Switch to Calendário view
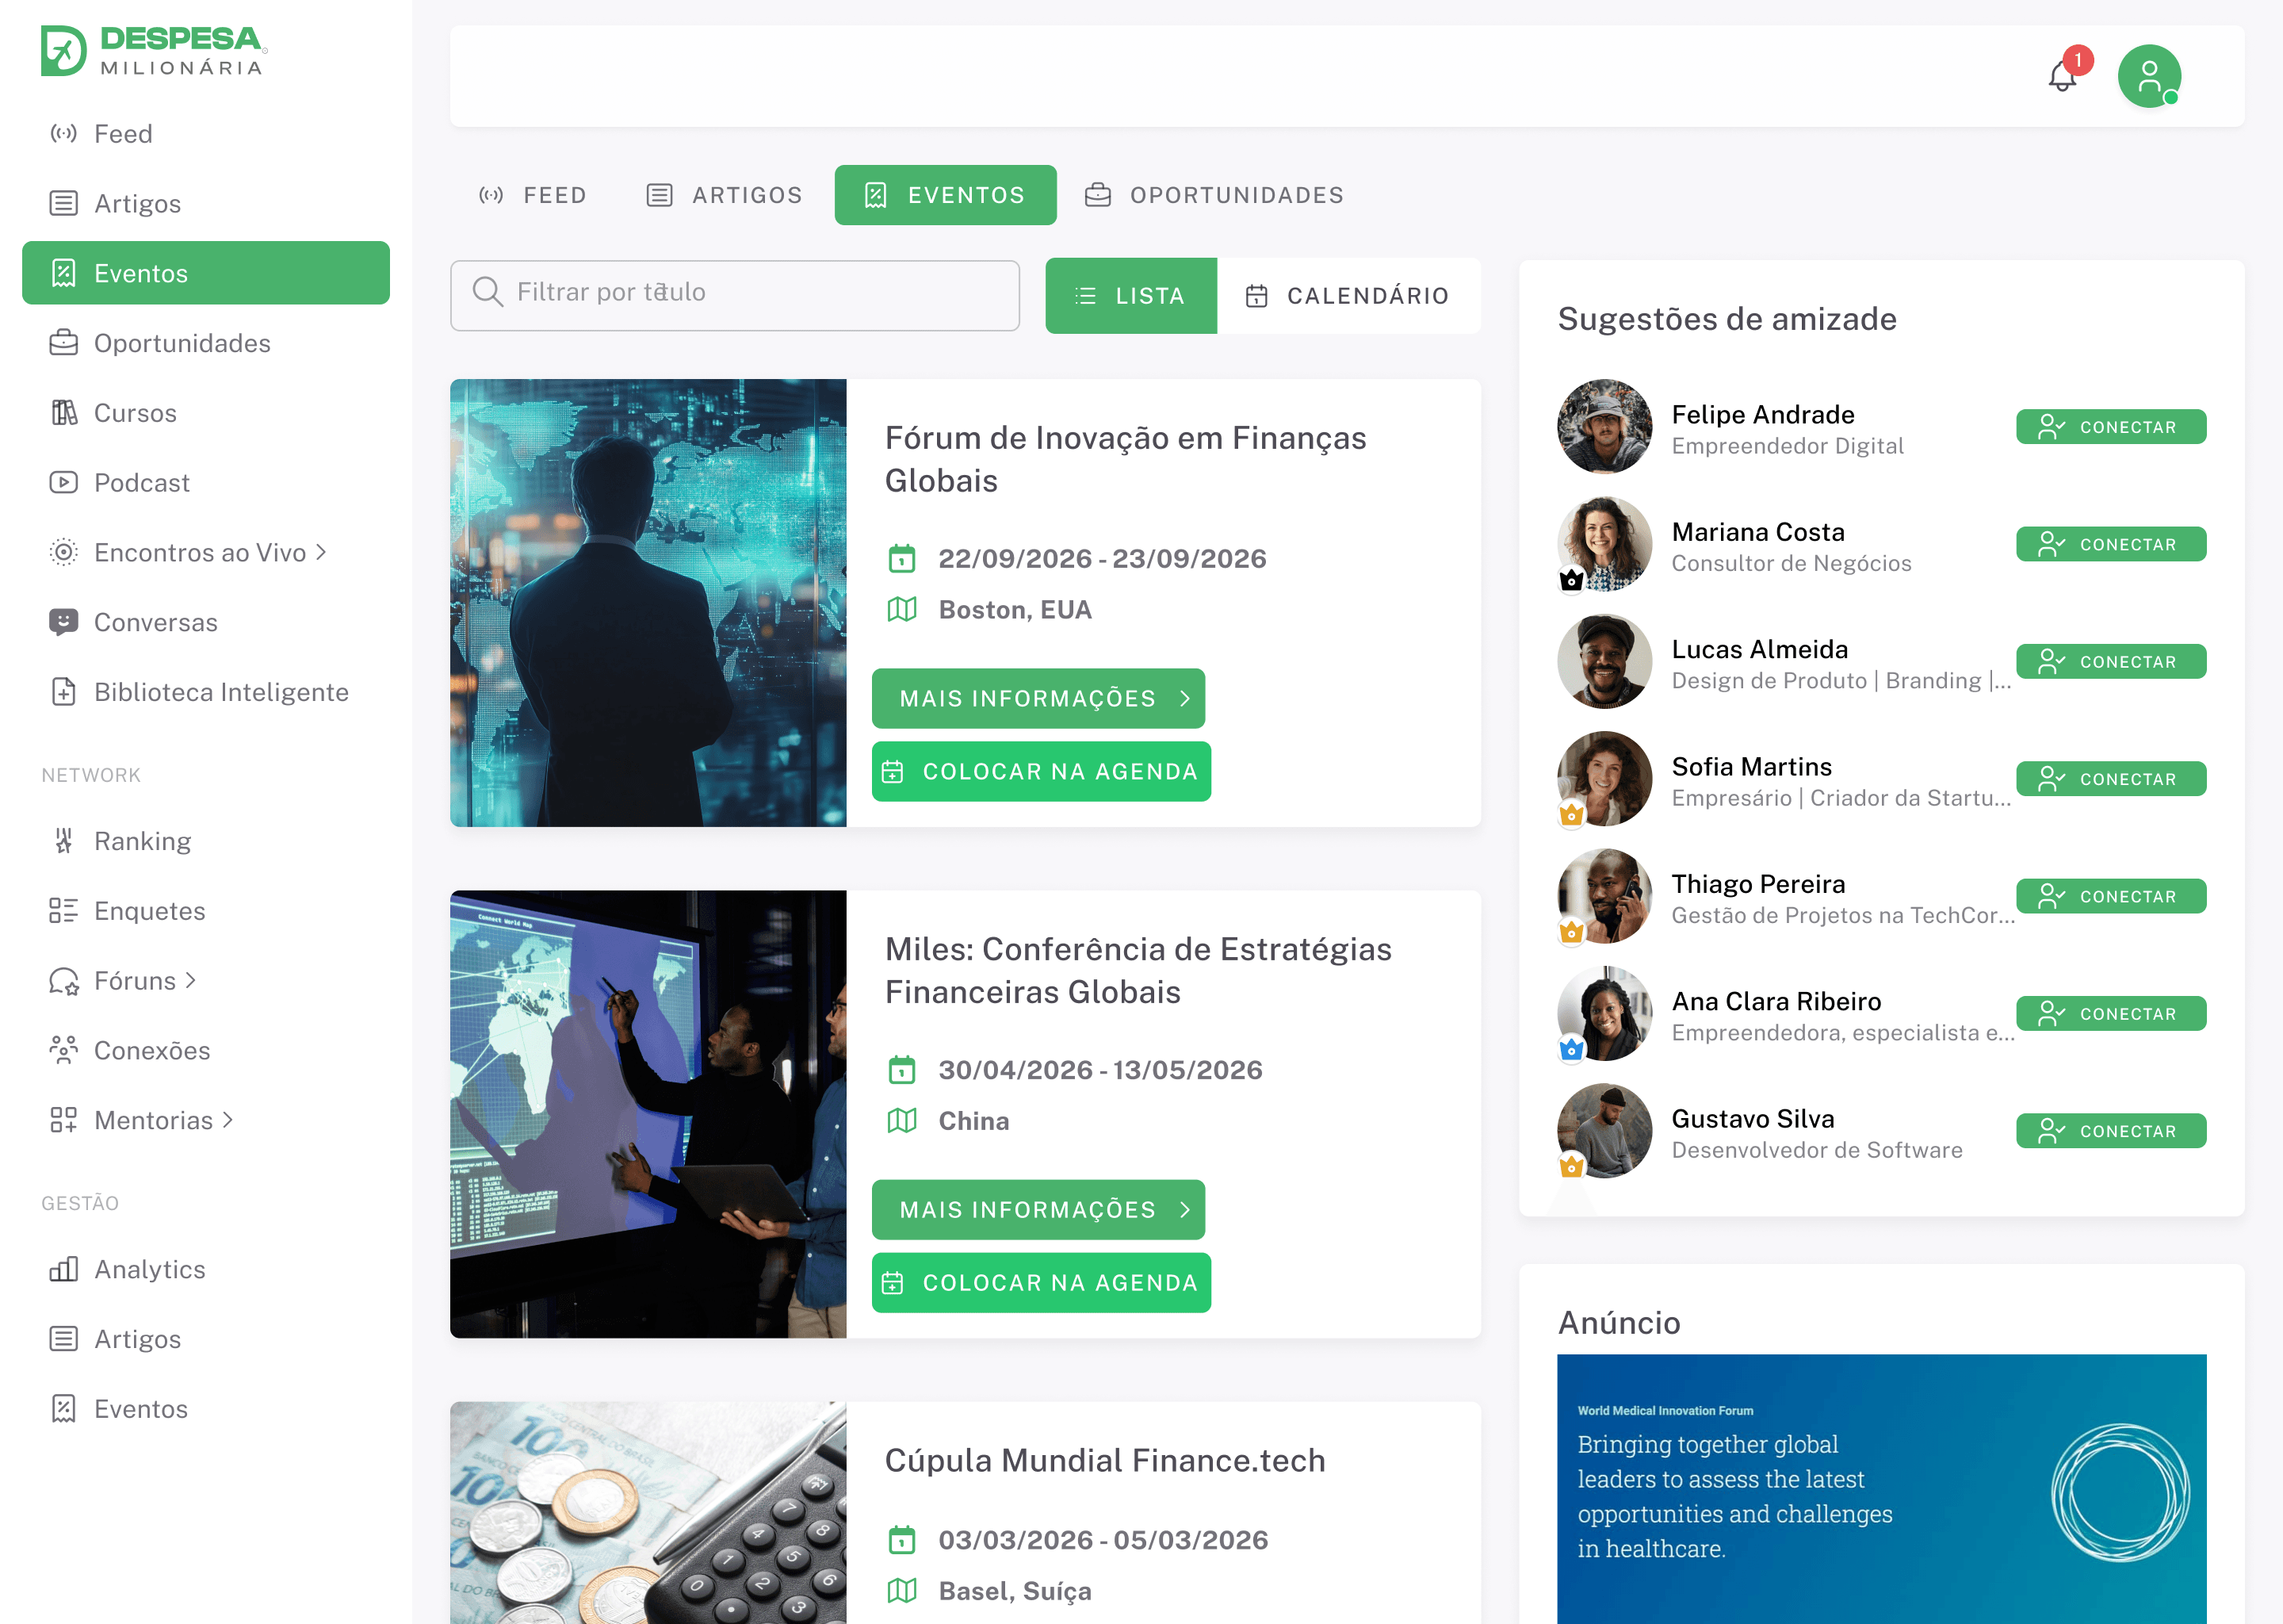The image size is (2283, 1624). click(x=1348, y=296)
